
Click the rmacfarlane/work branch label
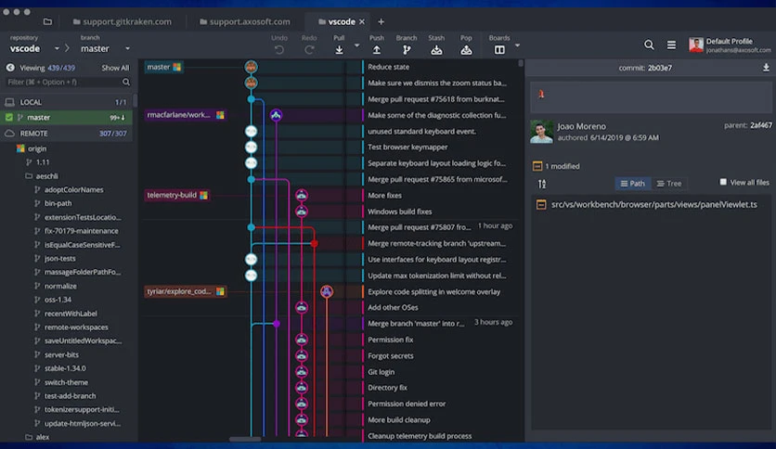[x=186, y=115]
